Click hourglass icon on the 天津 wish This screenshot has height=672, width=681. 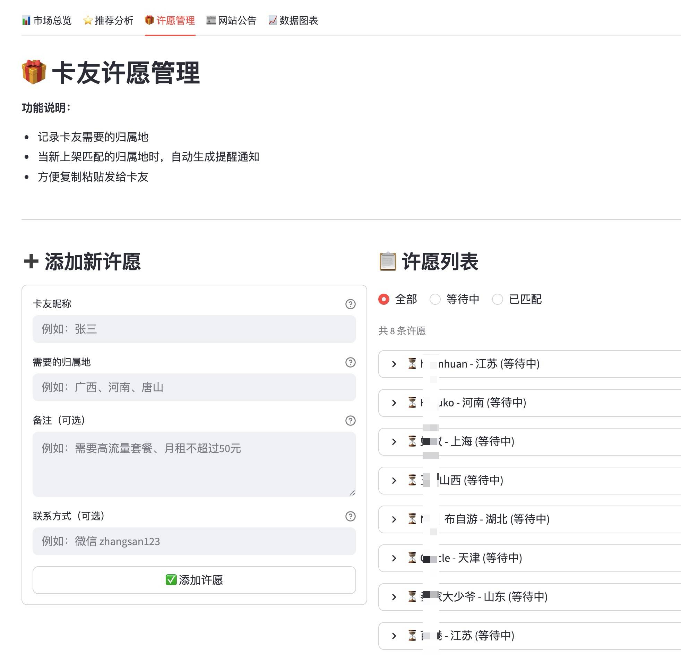click(x=412, y=558)
